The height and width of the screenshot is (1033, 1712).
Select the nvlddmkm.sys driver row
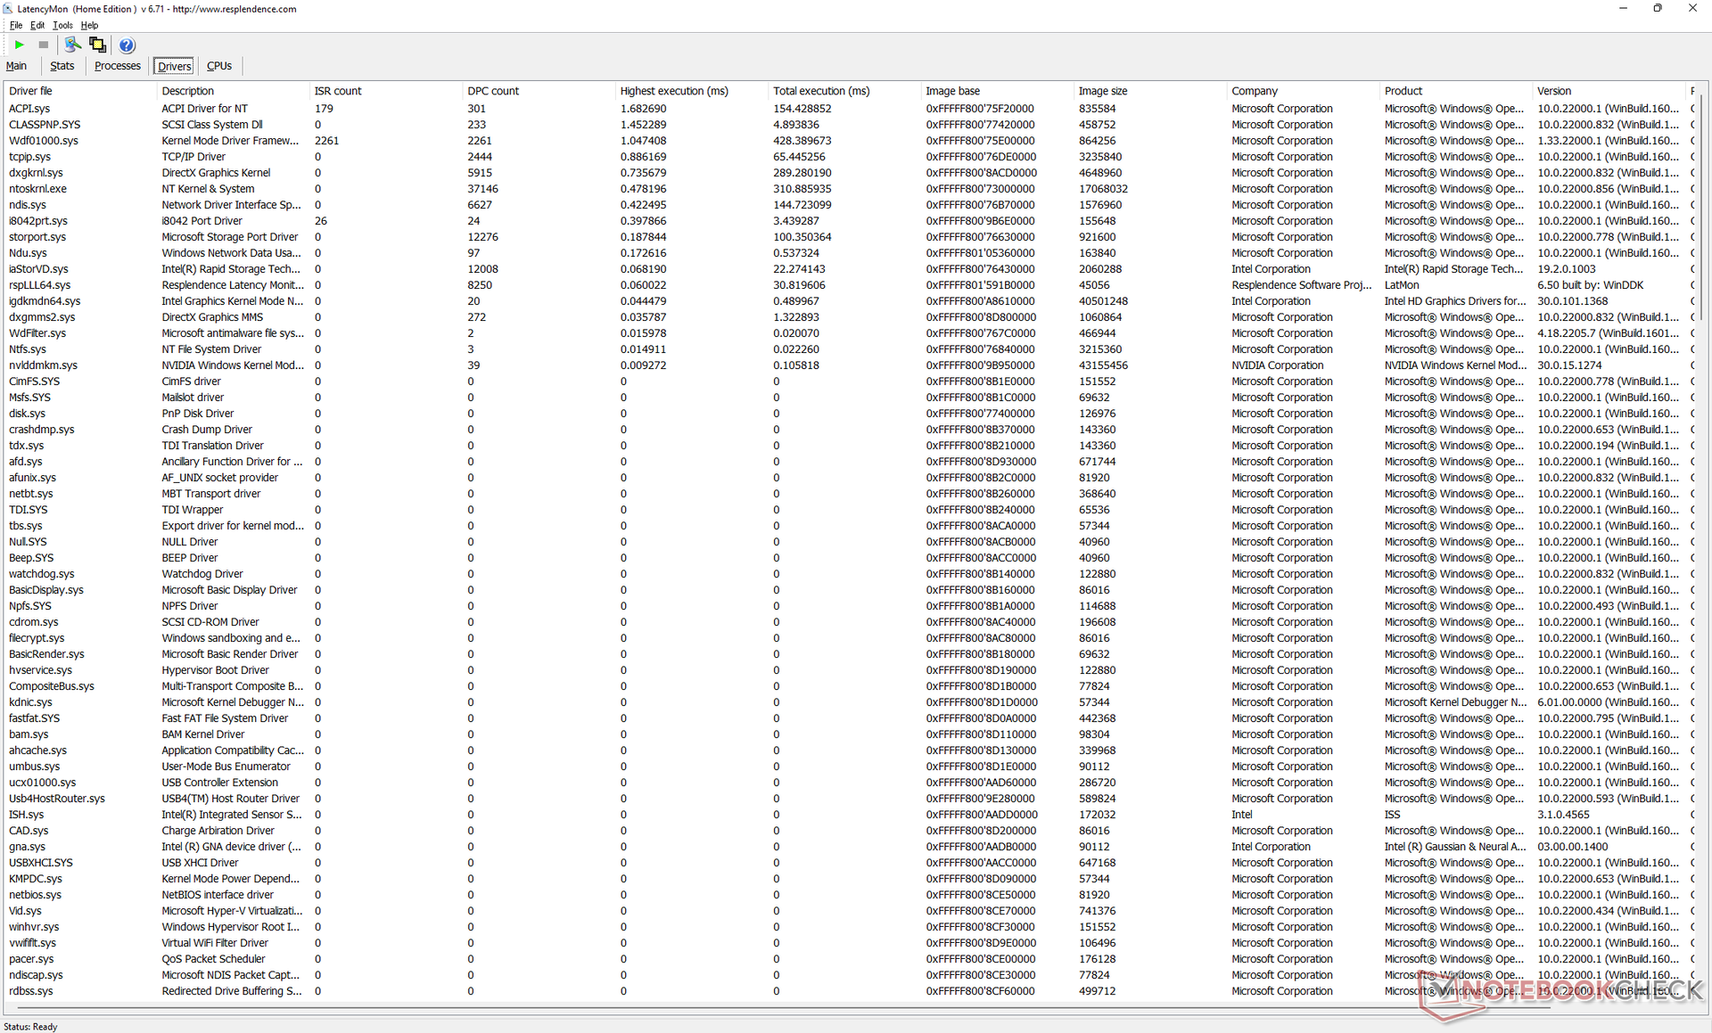click(43, 365)
